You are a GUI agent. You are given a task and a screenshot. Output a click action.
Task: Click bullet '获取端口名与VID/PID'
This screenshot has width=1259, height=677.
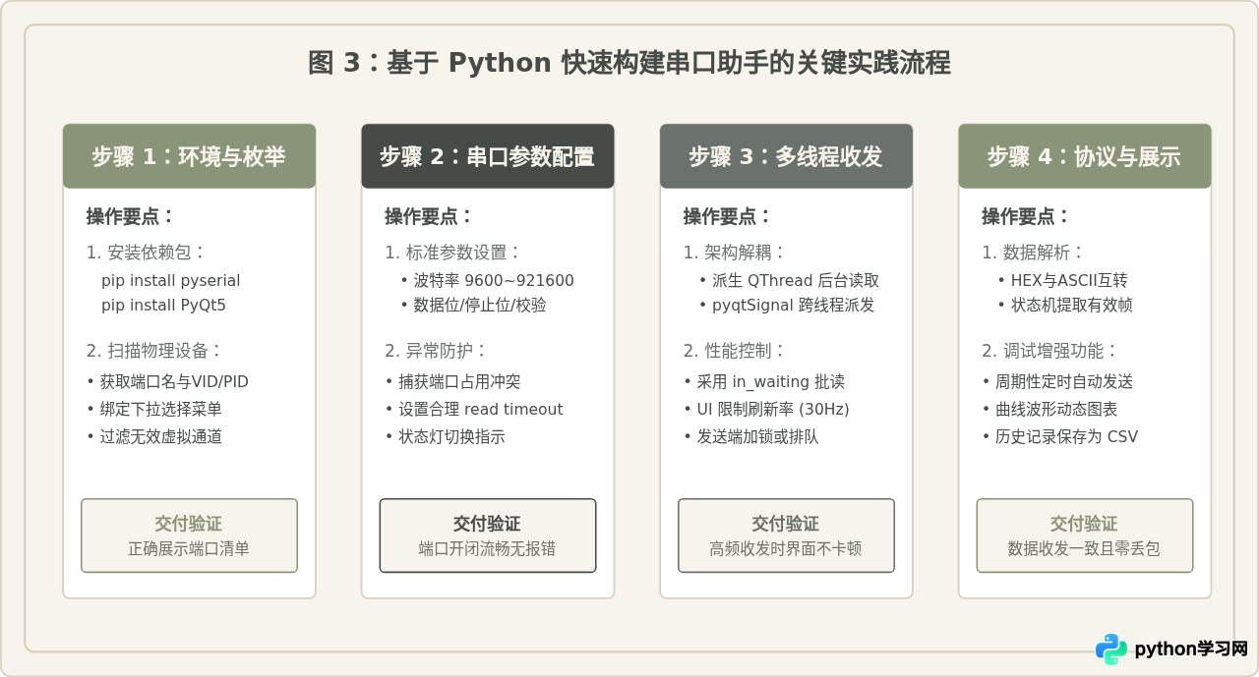pyautogui.click(x=167, y=381)
